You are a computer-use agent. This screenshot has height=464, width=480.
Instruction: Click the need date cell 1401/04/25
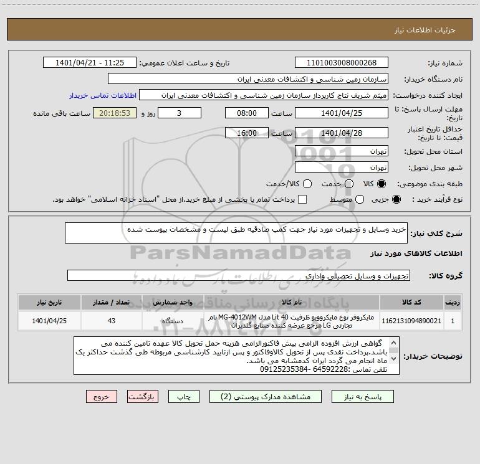click(x=49, y=321)
